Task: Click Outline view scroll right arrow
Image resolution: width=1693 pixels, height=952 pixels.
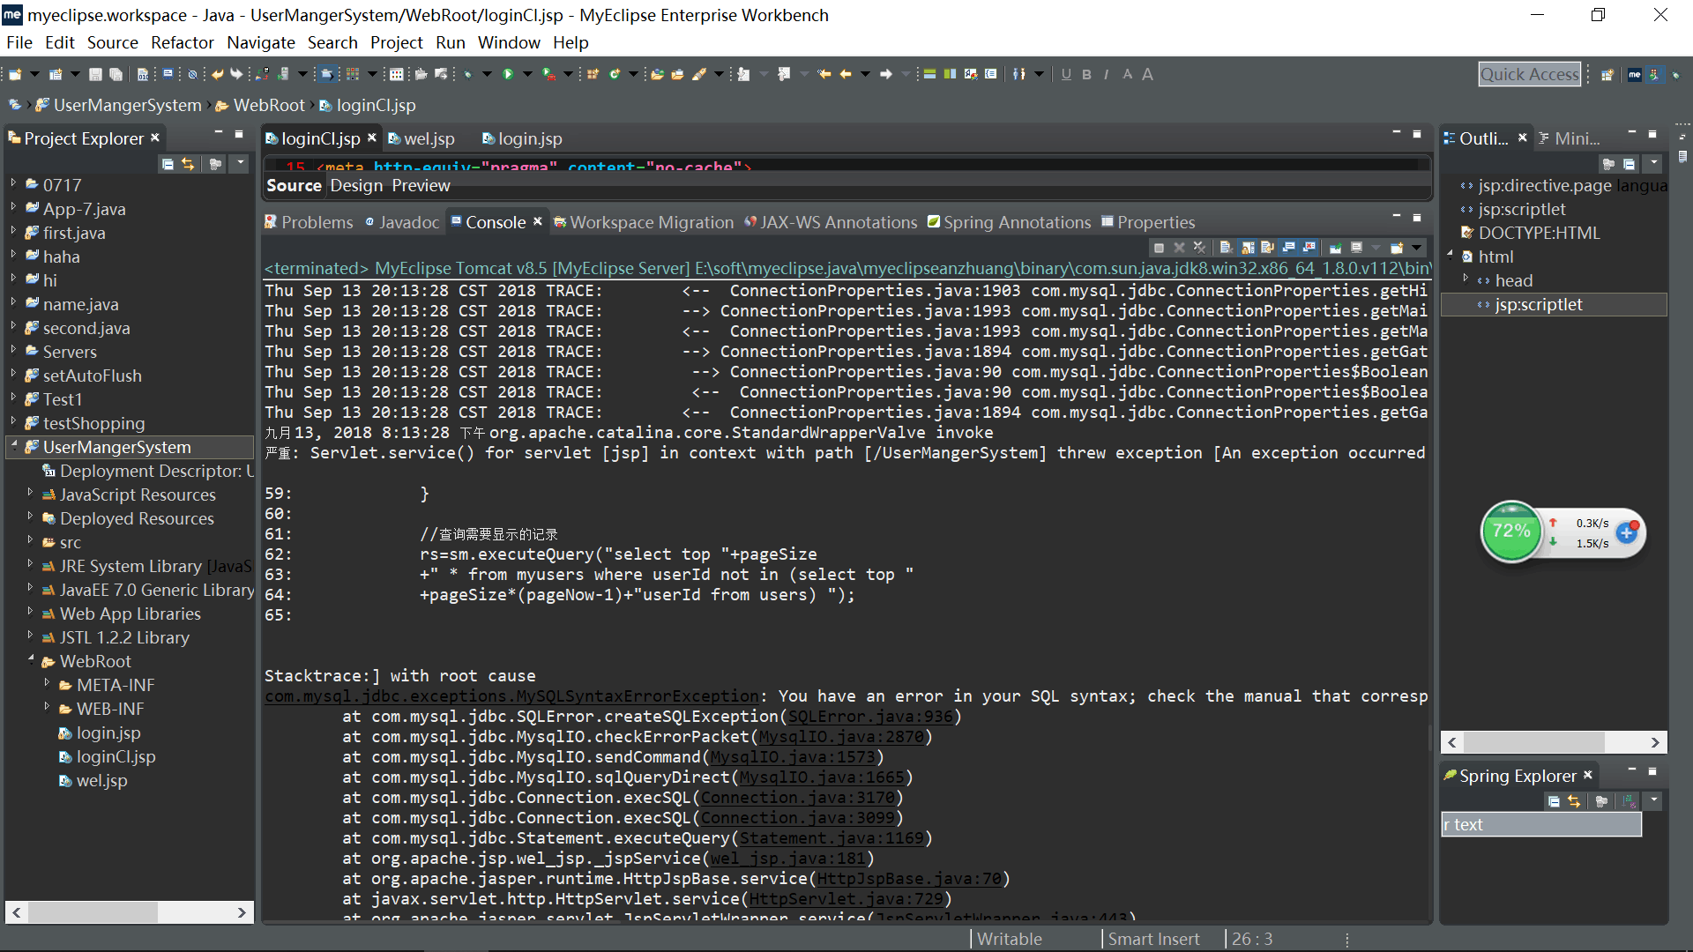Action: click(1655, 742)
